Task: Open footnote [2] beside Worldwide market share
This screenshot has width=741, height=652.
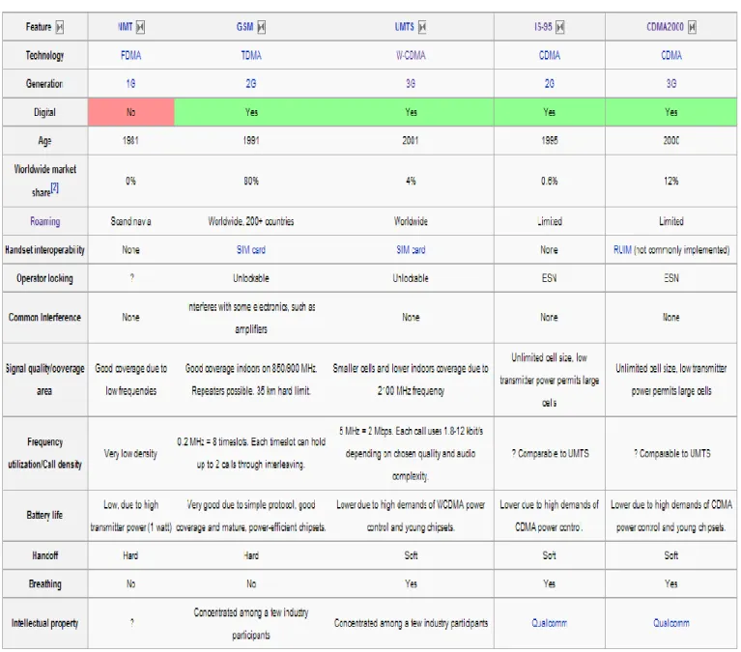Action: pos(55,188)
